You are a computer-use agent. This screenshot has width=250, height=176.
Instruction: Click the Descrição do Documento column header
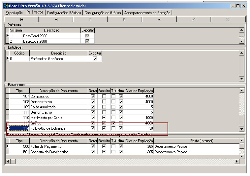tap(59, 91)
